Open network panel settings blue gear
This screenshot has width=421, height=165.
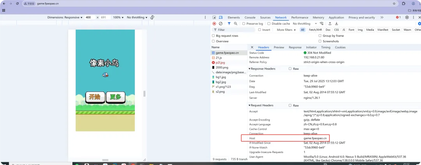point(419,24)
